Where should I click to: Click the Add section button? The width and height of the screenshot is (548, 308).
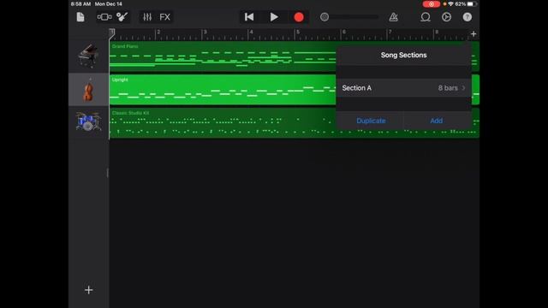[437, 121]
